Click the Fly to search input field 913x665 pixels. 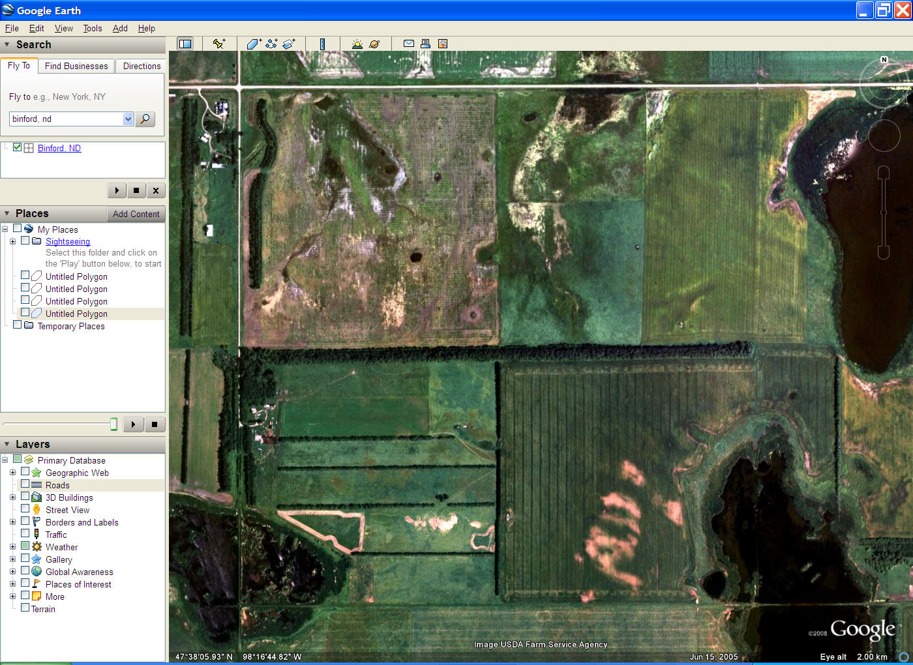tap(66, 119)
